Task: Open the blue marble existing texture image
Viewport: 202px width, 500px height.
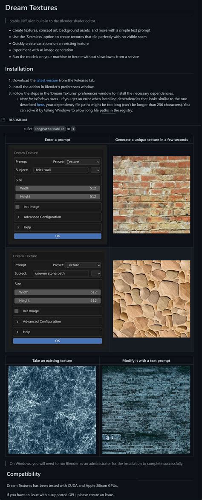Action: pyautogui.click(x=52, y=410)
